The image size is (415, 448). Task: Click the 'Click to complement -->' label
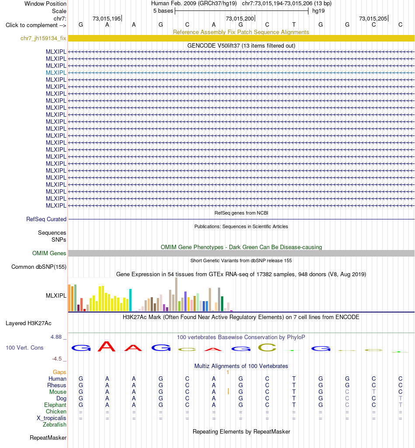click(x=36, y=25)
